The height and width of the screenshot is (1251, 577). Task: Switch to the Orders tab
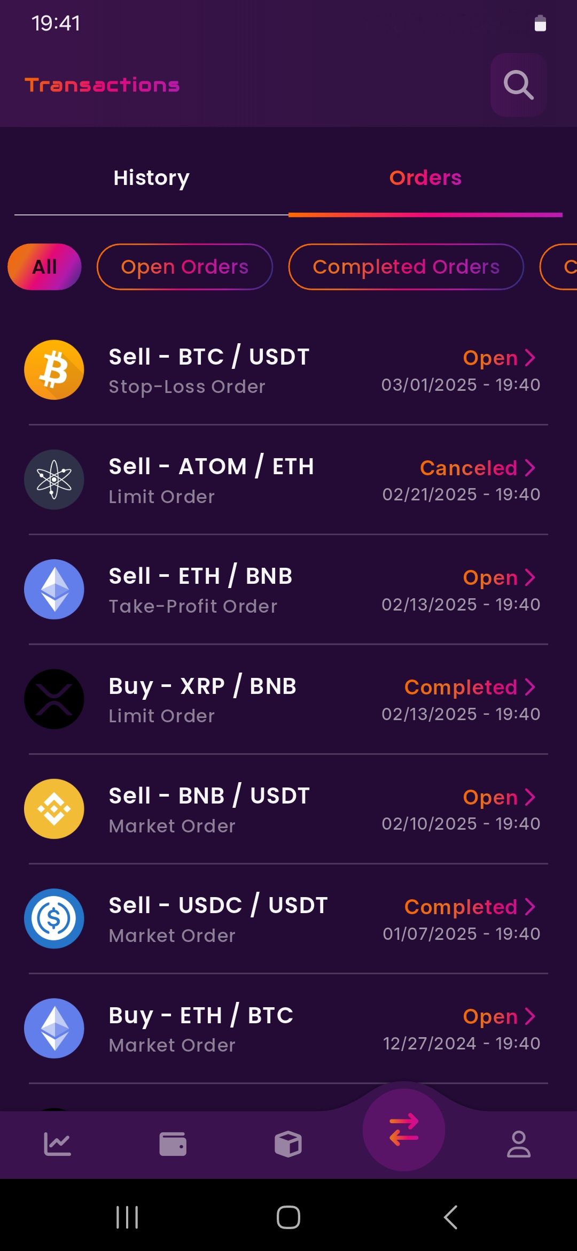click(425, 178)
